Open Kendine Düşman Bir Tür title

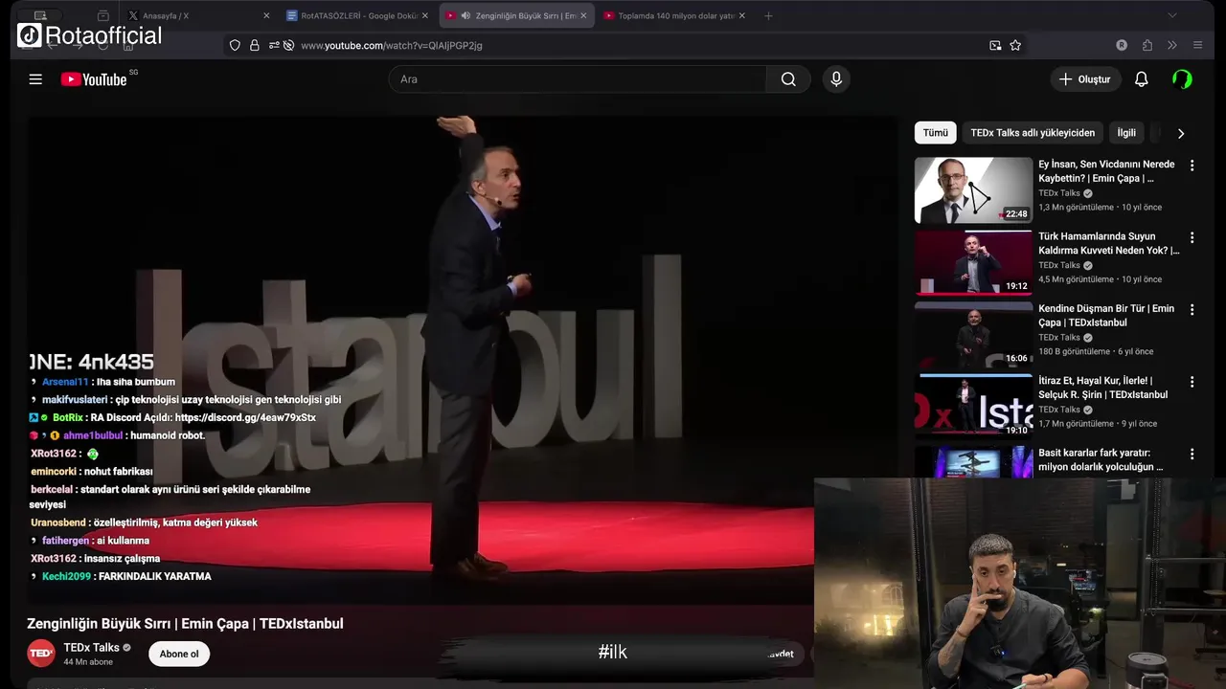pyautogui.click(x=1106, y=316)
